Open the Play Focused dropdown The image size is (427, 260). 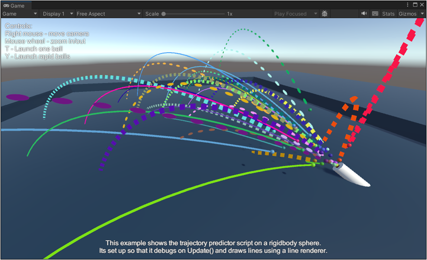coord(295,14)
